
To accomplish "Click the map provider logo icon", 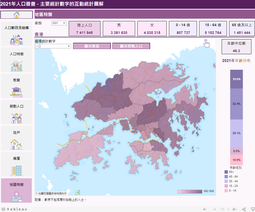I will [78, 192].
